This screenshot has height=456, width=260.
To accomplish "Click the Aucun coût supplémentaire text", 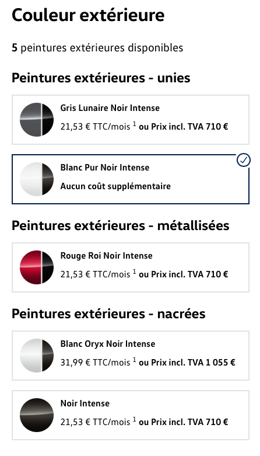I will pos(115,186).
